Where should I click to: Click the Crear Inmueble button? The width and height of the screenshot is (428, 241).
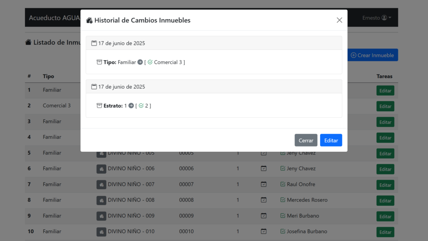click(x=372, y=55)
